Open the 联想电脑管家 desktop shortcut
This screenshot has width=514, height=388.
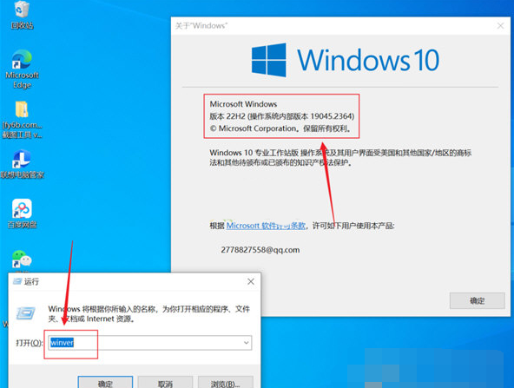pyautogui.click(x=22, y=164)
